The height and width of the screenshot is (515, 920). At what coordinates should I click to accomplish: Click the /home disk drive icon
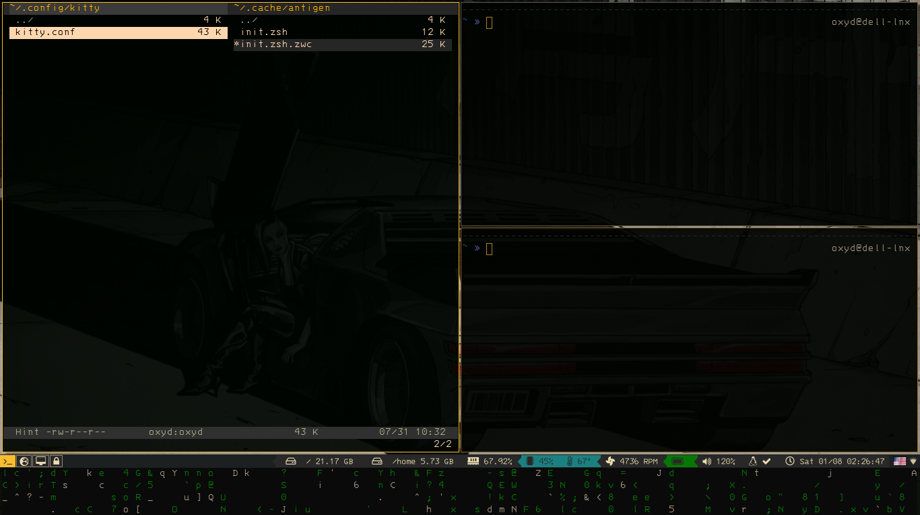click(x=377, y=461)
